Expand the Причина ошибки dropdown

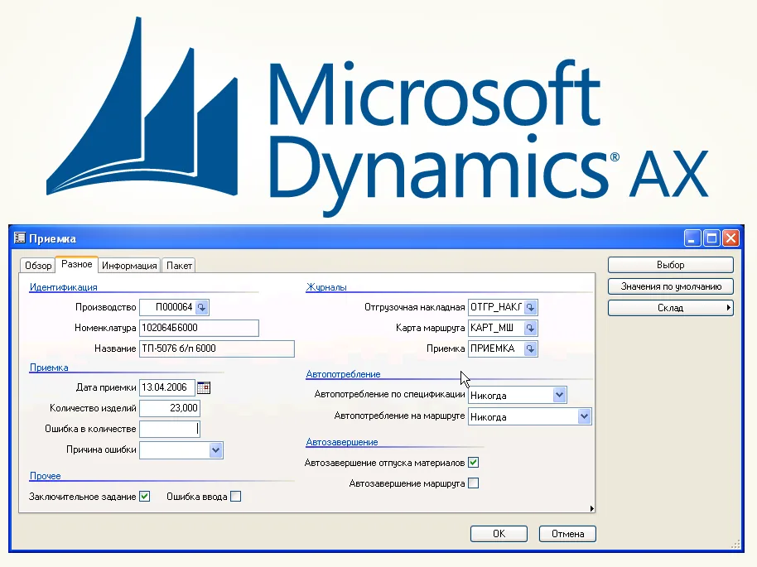[215, 450]
